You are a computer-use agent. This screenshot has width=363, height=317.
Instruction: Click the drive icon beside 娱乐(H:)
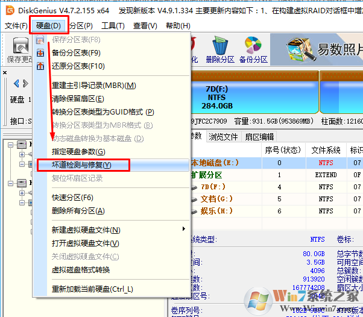pyautogui.click(x=194, y=212)
